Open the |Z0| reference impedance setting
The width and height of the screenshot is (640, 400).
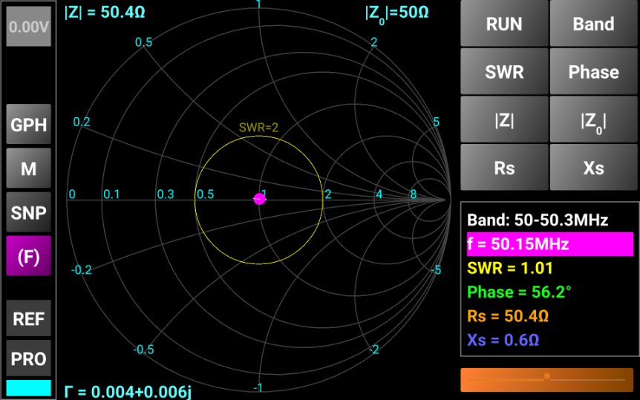[593, 120]
